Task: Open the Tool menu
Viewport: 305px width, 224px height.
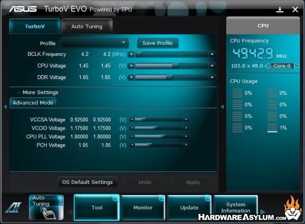Action: [x=97, y=207]
